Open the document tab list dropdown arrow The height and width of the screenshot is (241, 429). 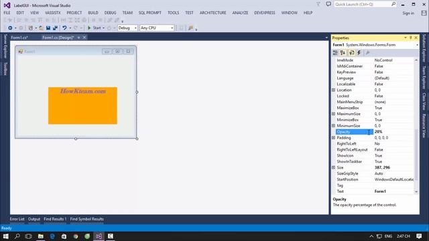(x=326, y=37)
